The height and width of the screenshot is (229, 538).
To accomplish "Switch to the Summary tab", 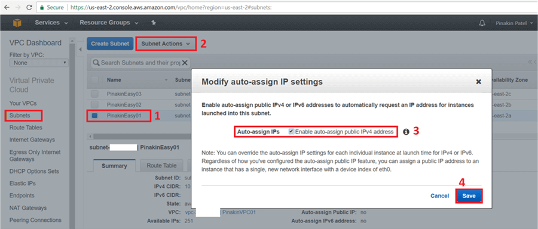I will tap(114, 166).
